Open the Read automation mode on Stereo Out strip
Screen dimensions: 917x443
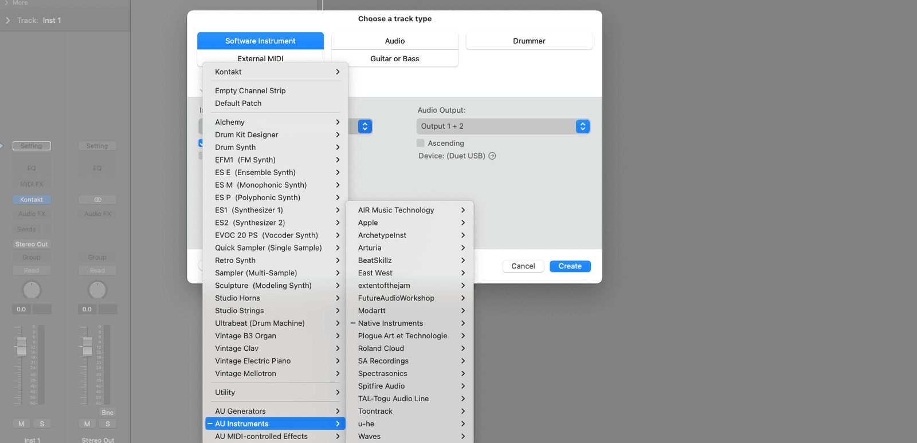tap(97, 271)
